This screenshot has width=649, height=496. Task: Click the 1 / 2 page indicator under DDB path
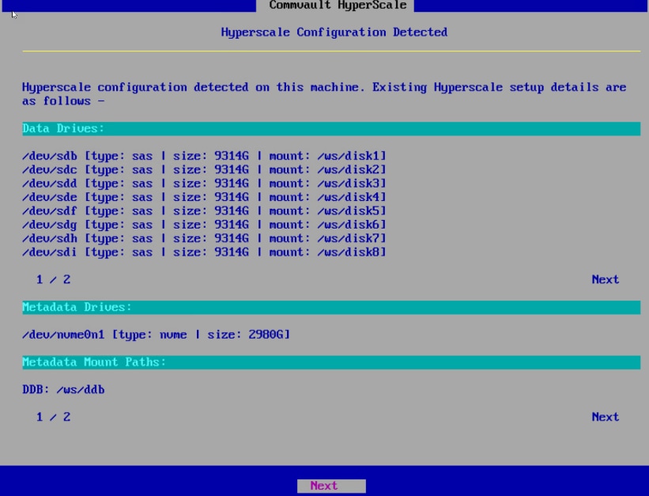(54, 417)
